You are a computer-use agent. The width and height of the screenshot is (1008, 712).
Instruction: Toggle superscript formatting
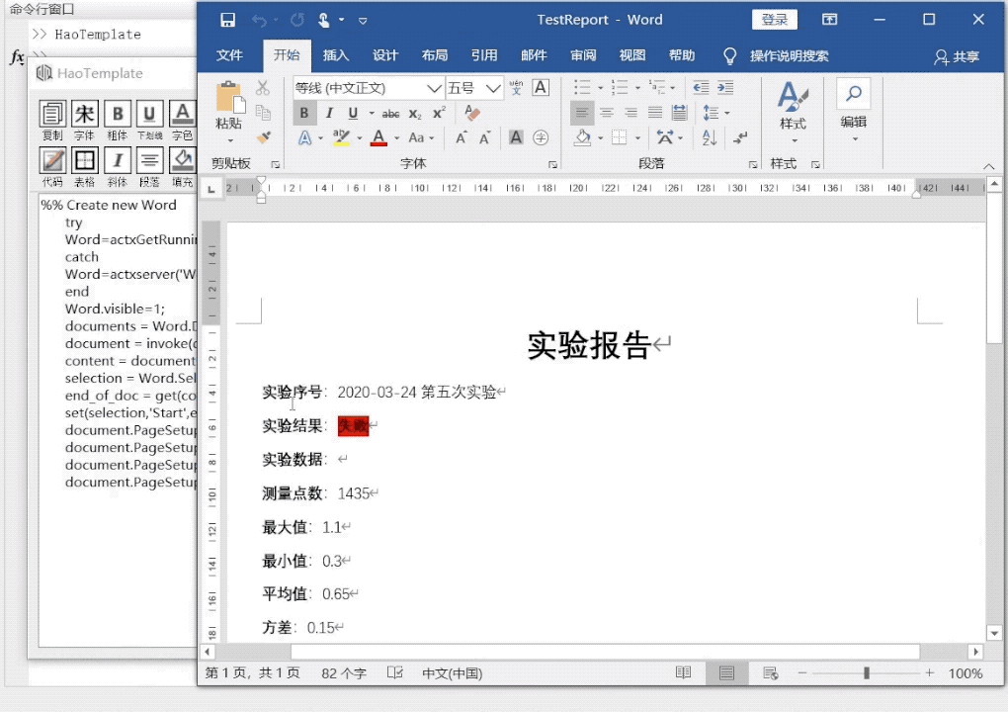[439, 113]
